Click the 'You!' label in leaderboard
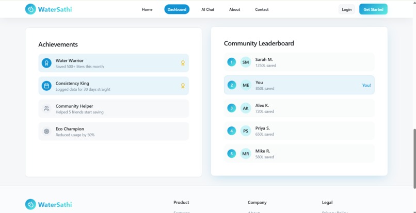This screenshot has width=416, height=213. point(366,85)
